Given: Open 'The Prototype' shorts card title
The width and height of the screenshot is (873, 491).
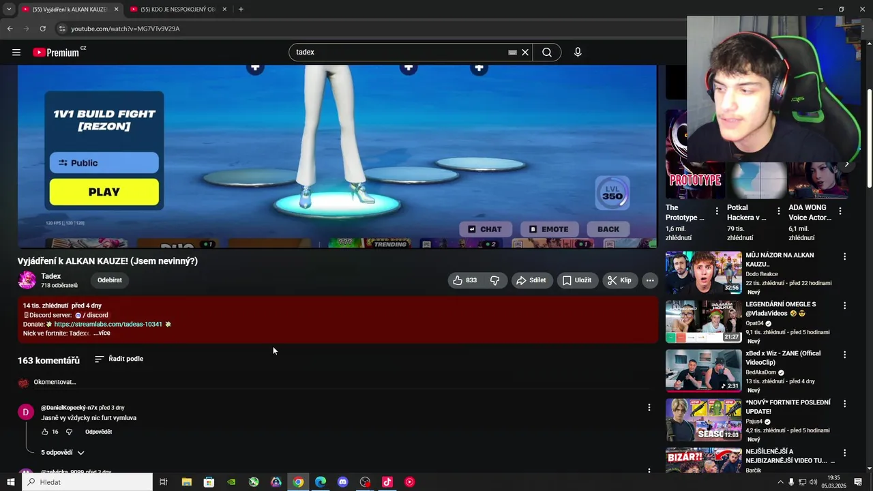Looking at the screenshot, I should [x=685, y=212].
